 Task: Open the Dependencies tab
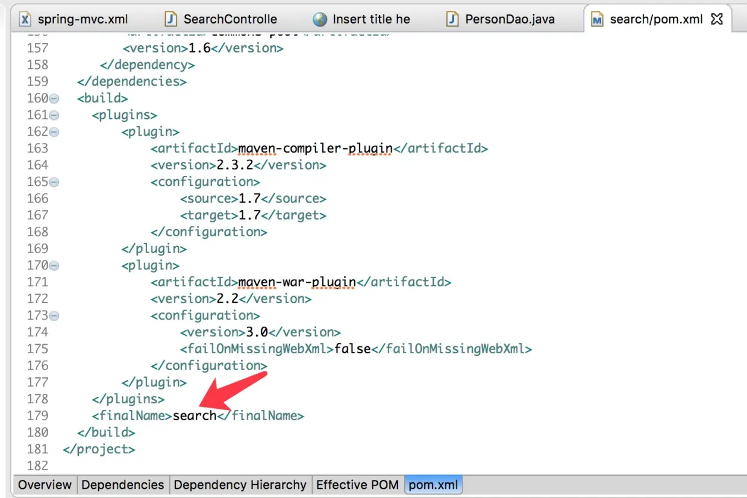(123, 485)
